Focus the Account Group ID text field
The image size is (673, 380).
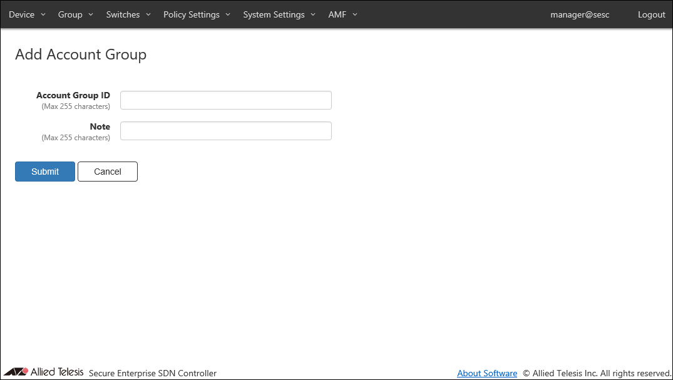tap(225, 100)
